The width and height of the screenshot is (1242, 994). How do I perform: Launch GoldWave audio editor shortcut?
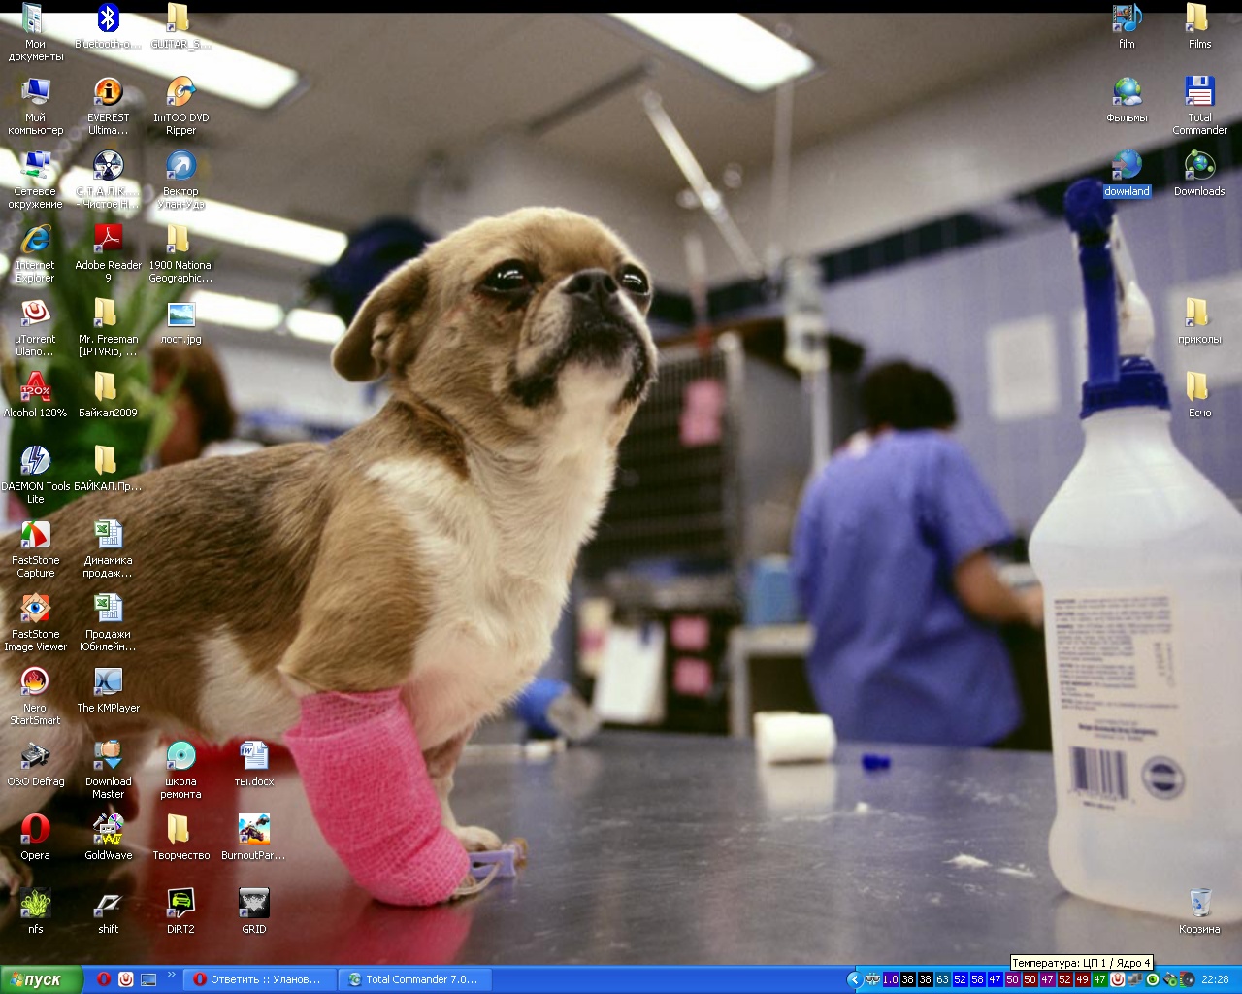coord(108,838)
